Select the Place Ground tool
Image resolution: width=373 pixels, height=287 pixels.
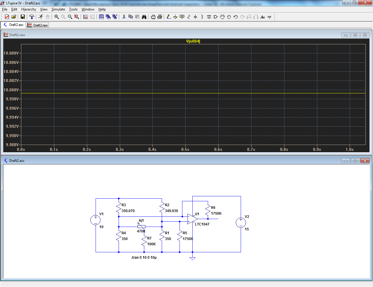coord(175,17)
